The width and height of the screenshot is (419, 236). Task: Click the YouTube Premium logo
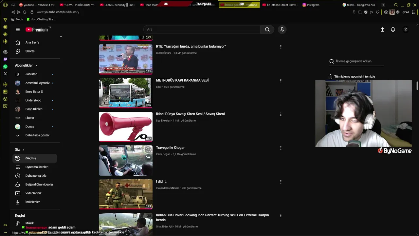pos(37,29)
